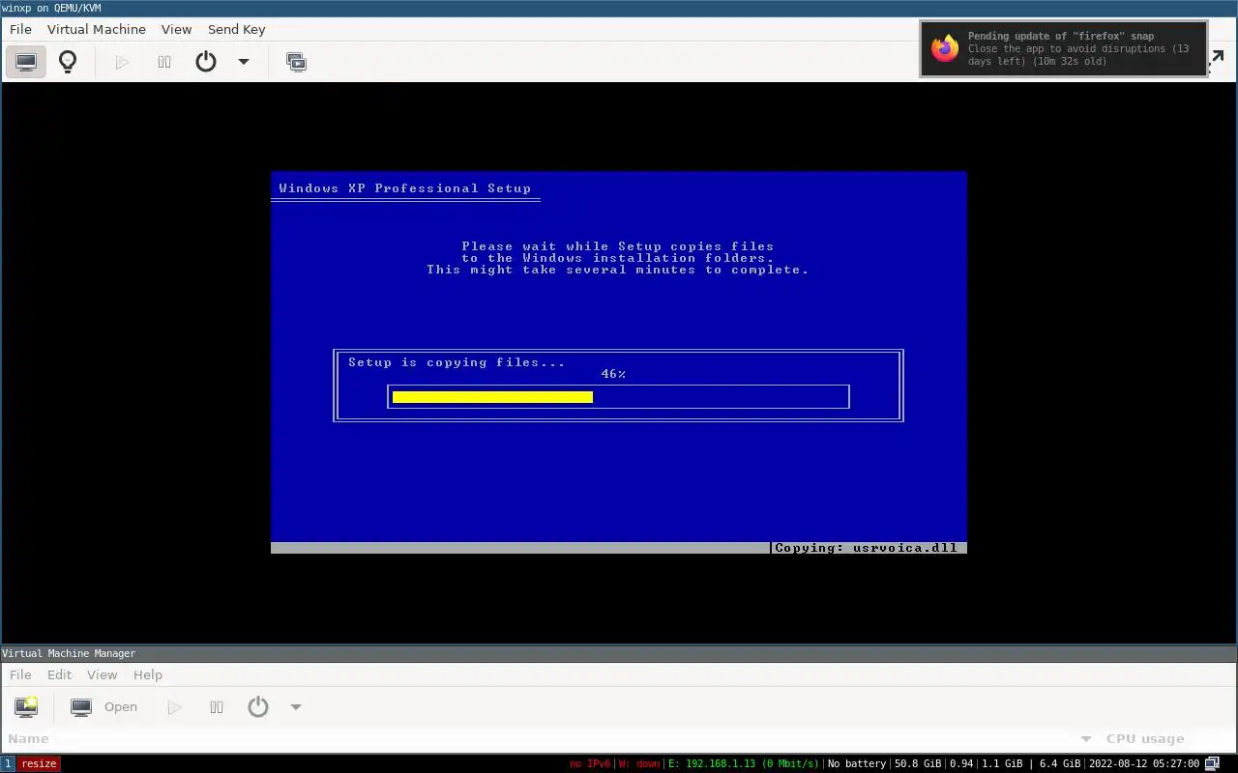Open CPU usage column dropdown arrow
1238x773 pixels.
point(1086,739)
